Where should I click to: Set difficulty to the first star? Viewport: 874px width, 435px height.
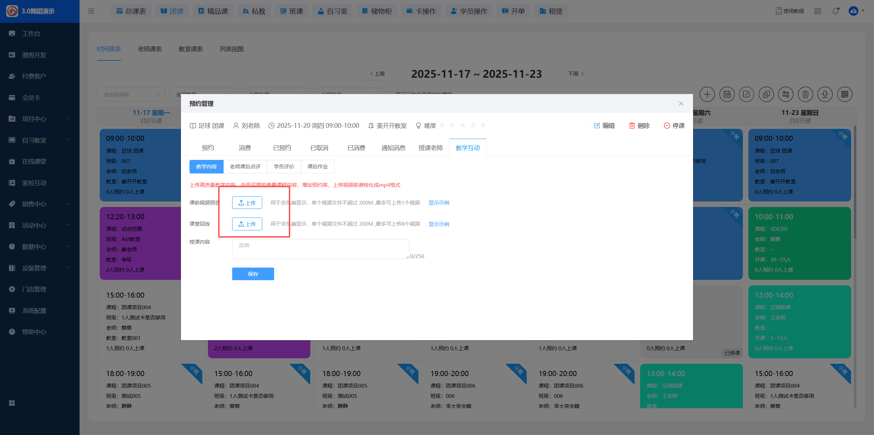[x=442, y=125]
